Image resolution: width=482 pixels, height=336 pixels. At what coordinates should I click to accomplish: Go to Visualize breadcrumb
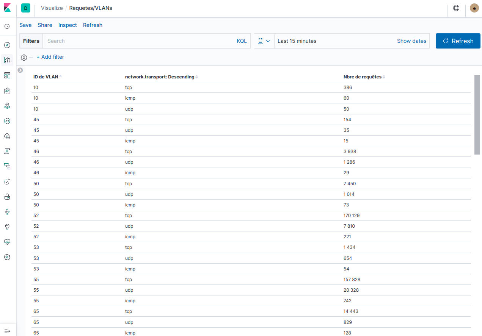click(x=52, y=8)
